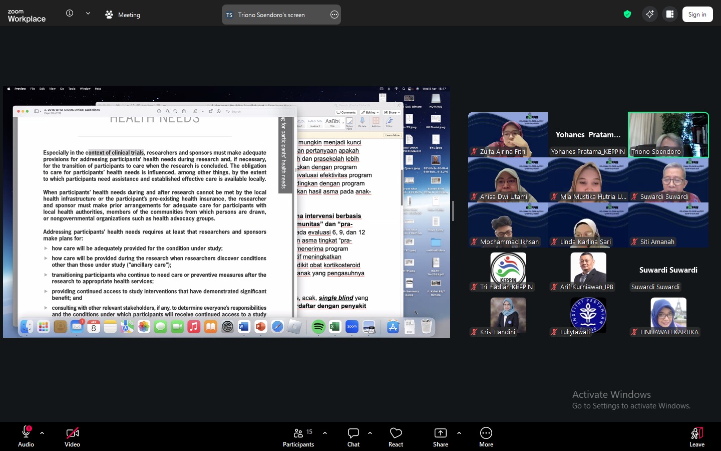
Task: Open the More options icon
Action: pyautogui.click(x=486, y=436)
